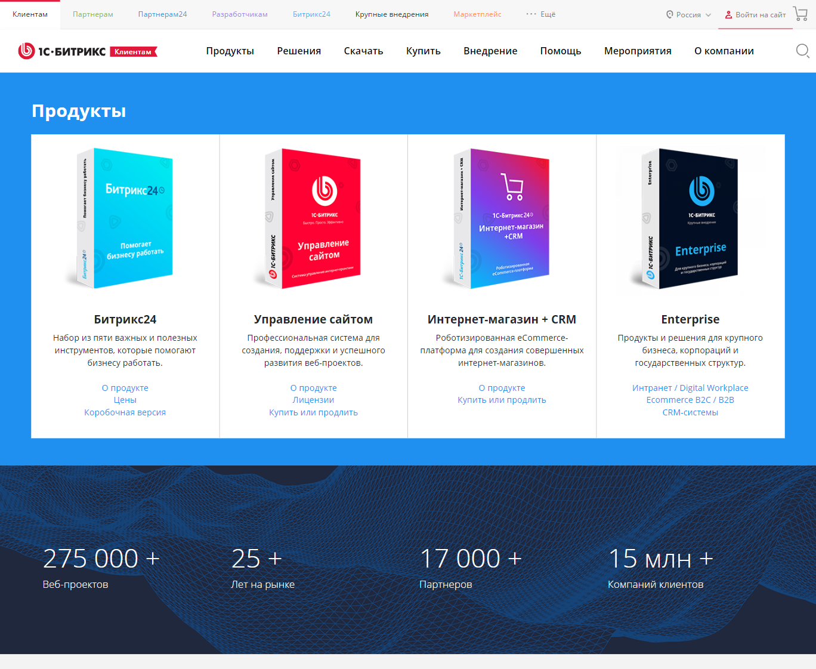
Task: Open the Скачать menu
Action: pyautogui.click(x=363, y=51)
